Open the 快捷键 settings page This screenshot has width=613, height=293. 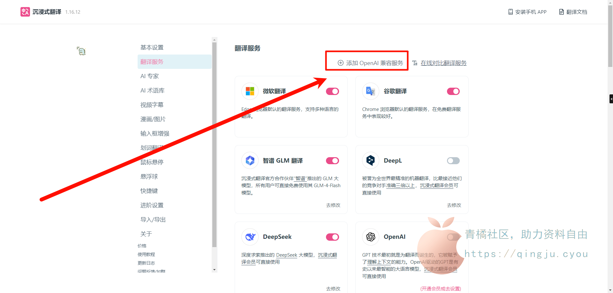(175, 191)
